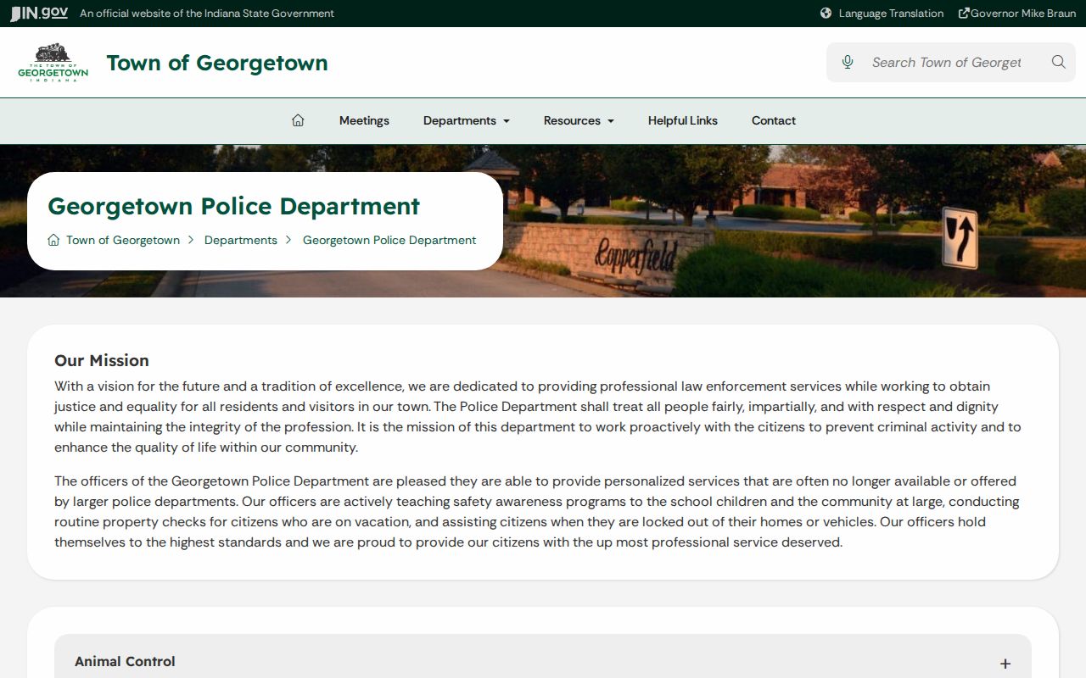Click the magnifying glass search icon
Screen dimensions: 1086x678
click(x=1058, y=62)
